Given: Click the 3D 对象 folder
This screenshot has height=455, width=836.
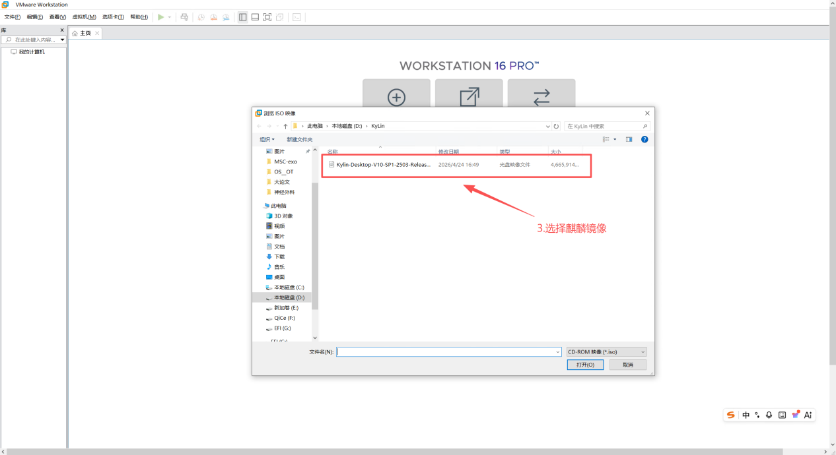Looking at the screenshot, I should pos(279,216).
